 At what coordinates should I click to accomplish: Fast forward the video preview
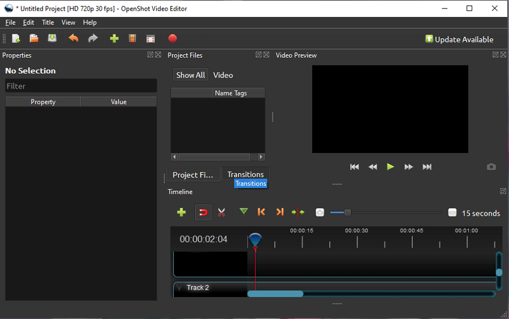[x=409, y=167]
